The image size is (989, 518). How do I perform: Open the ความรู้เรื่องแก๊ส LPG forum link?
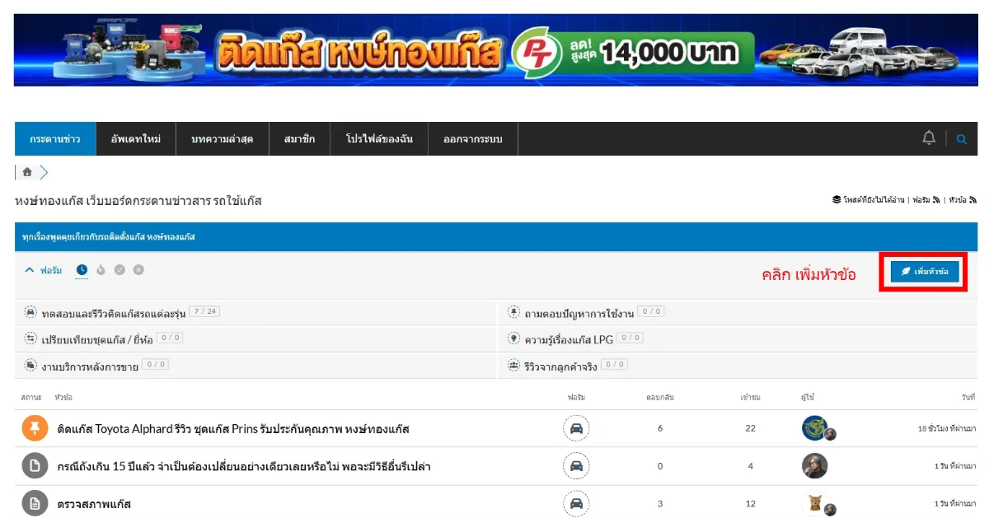point(569,338)
